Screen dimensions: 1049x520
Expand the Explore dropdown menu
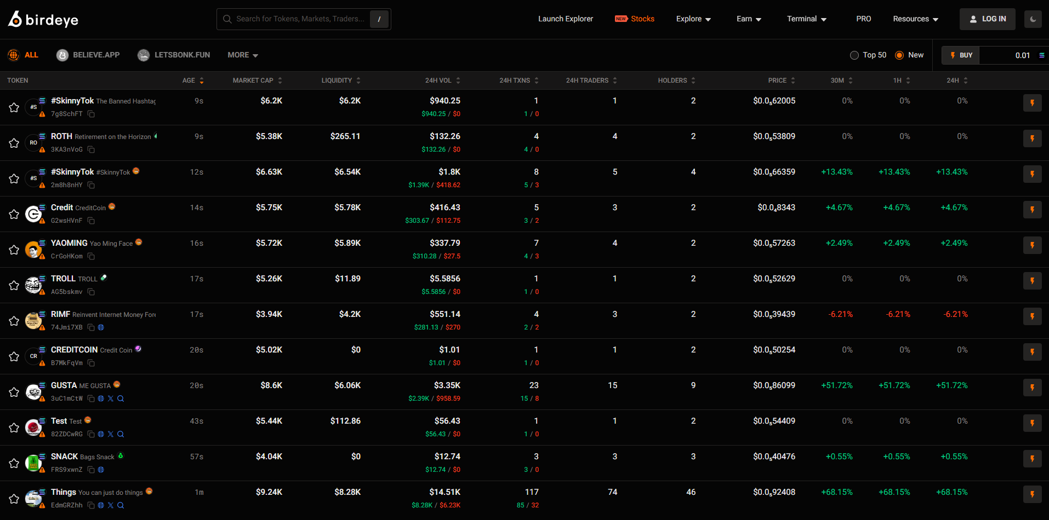click(693, 19)
